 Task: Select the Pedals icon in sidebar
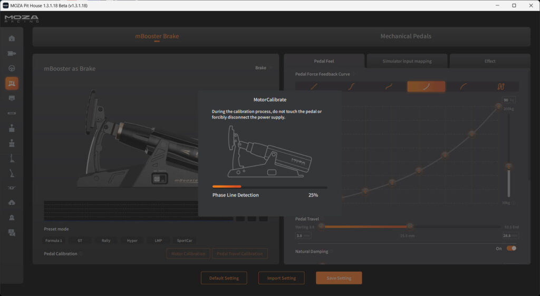click(12, 83)
